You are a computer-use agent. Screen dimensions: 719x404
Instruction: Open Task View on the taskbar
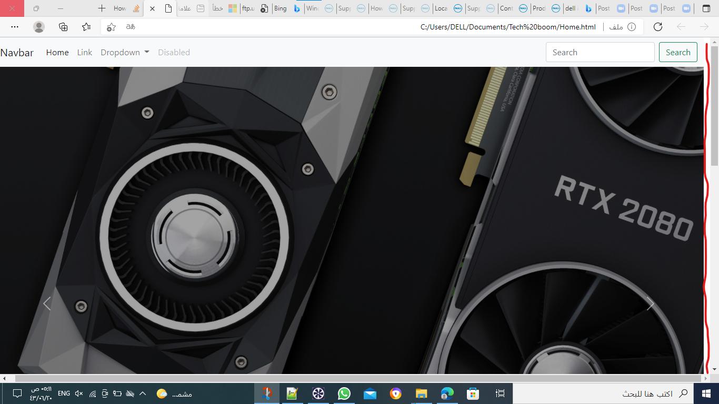coord(500,393)
